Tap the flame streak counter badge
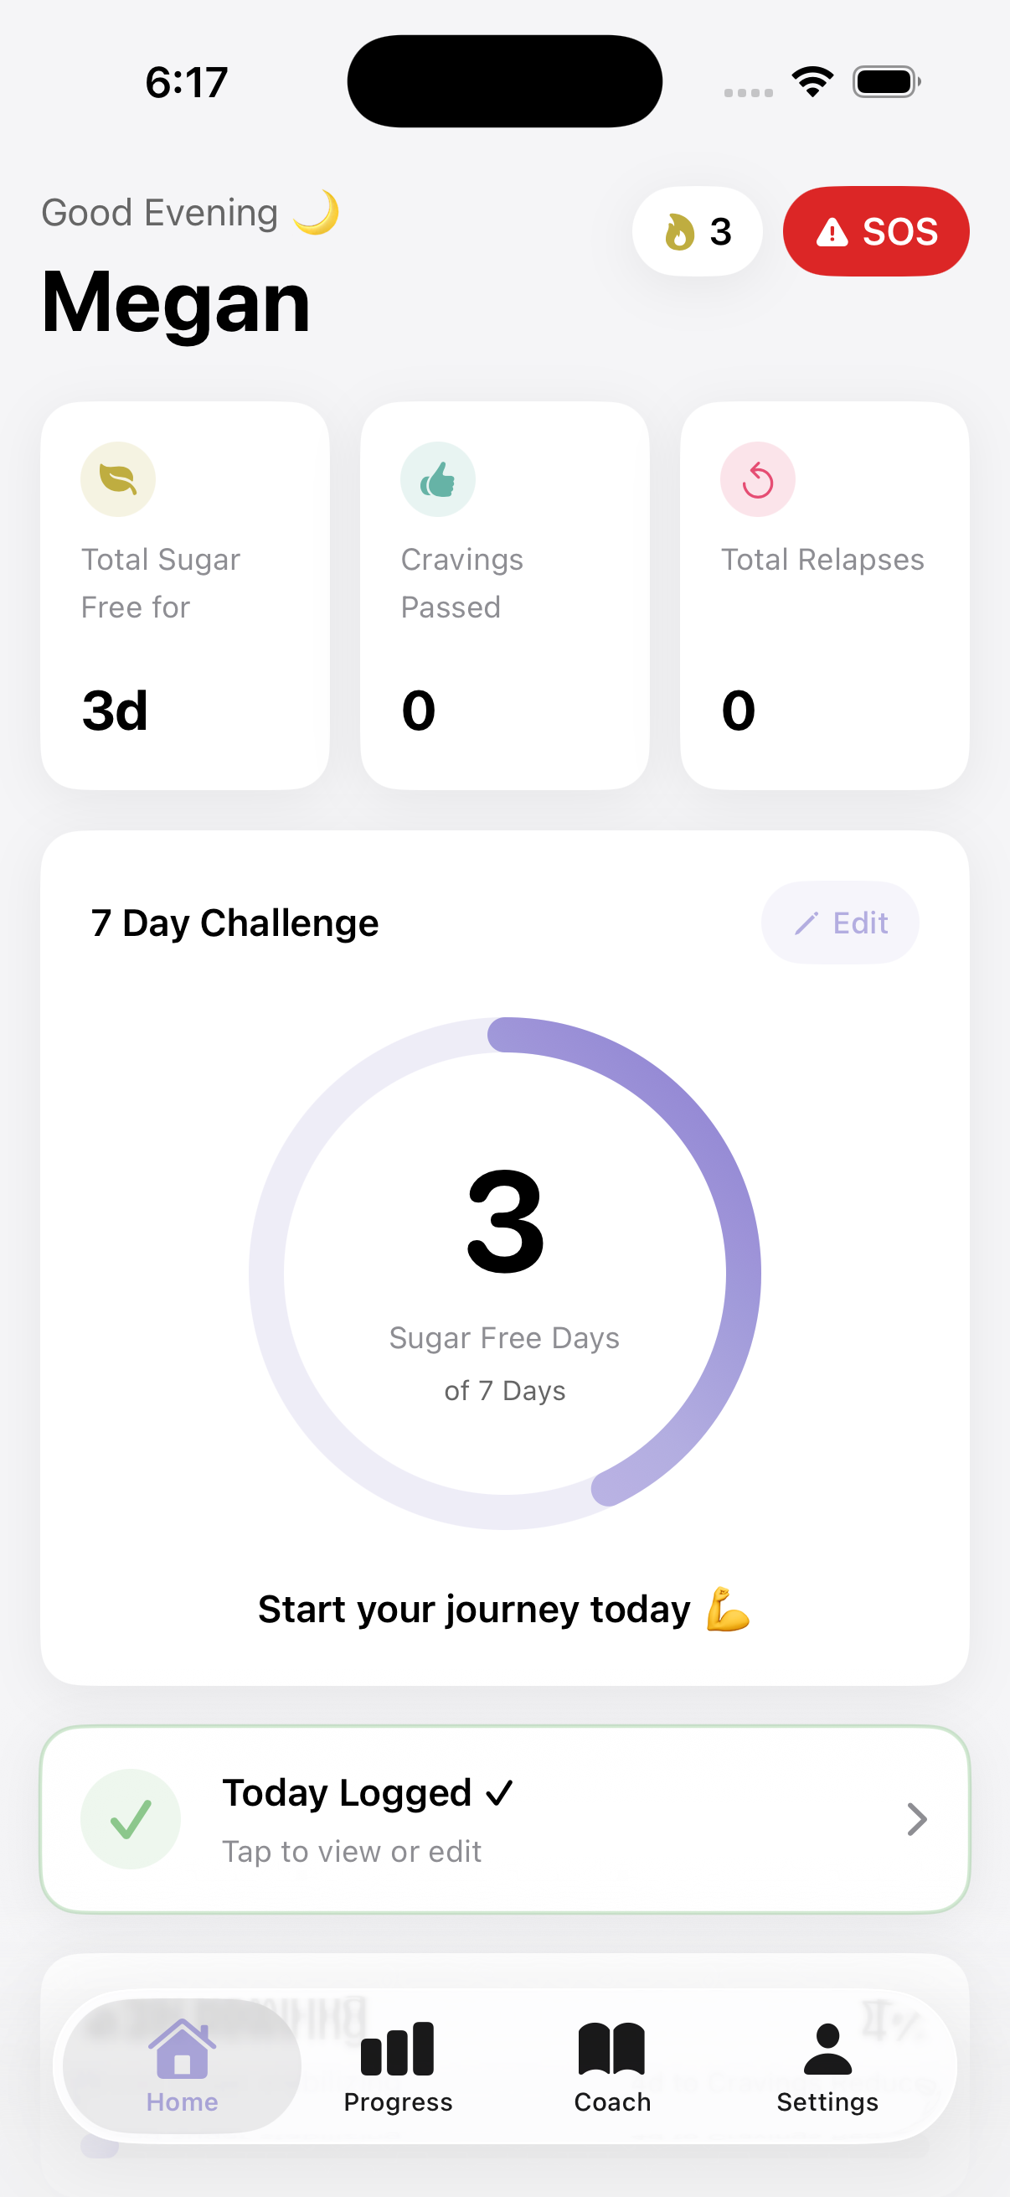The width and height of the screenshot is (1010, 2197). coord(696,231)
